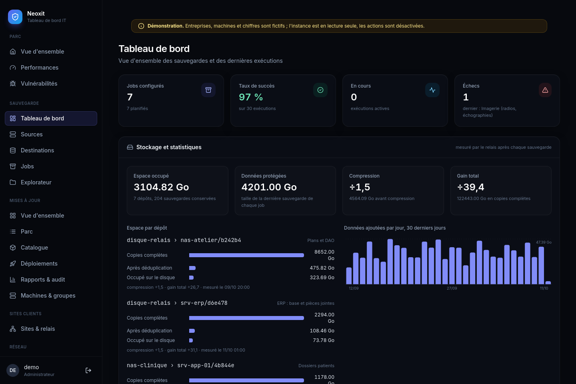Click the Espace occupé 3104.82 Go card
The image size is (576, 384).
(178, 191)
